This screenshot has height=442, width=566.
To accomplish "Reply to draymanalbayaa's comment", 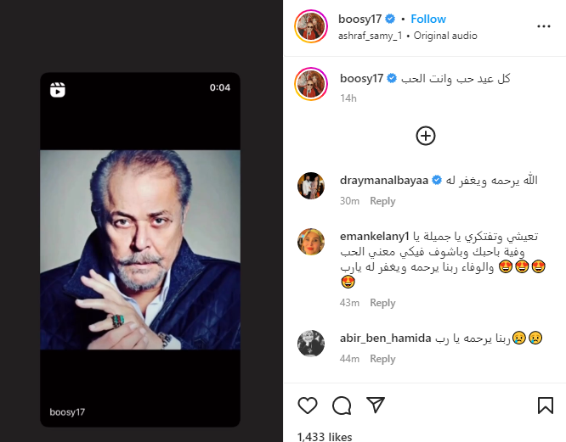I will tap(382, 201).
